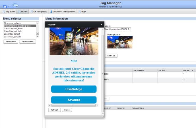
Task: Click menu selector list down arrow
Action: (38, 37)
